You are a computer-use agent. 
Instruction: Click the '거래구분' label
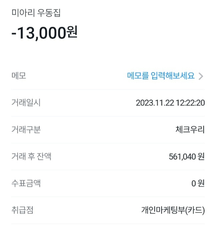pyautogui.click(x=26, y=130)
